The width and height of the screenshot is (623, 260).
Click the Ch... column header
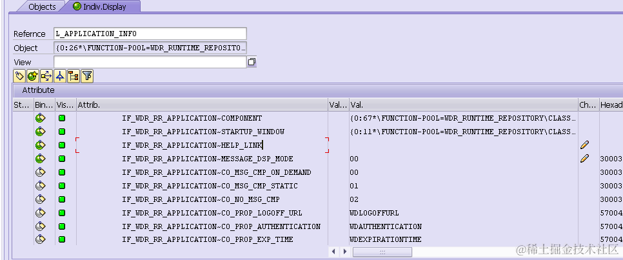click(x=588, y=105)
